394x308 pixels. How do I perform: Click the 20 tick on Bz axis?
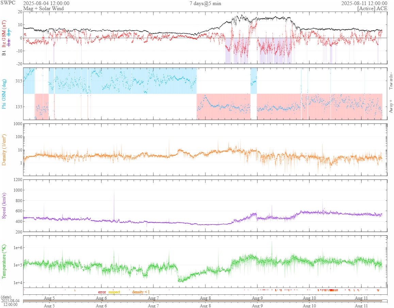point(20,12)
